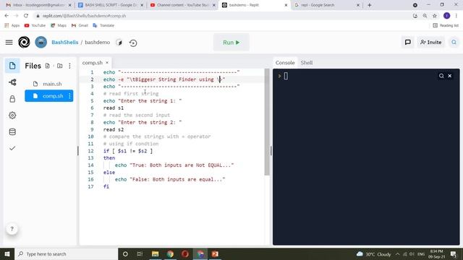Screen dimensions: 463x260
Task: Open Chrome profile avatar
Action: pos(447,16)
